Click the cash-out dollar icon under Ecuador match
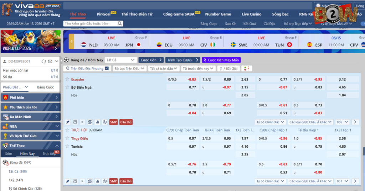The height and width of the screenshot is (191, 365). [105, 122]
